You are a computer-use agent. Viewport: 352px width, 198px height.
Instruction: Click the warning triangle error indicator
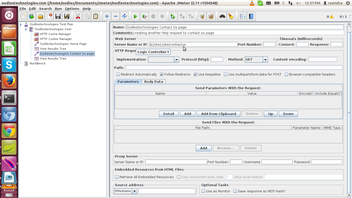click(332, 17)
